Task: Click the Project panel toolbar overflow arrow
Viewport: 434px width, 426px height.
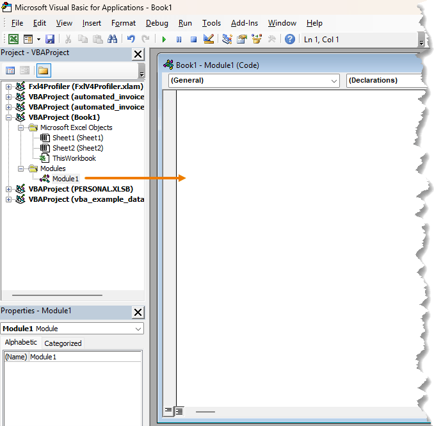Action: click(x=141, y=71)
